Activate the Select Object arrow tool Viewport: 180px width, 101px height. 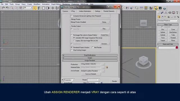tap(35, 8)
